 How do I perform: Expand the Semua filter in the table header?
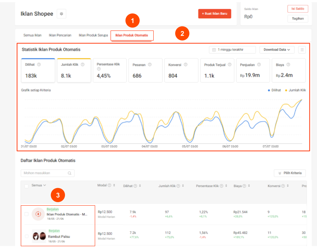pyautogui.click(x=39, y=185)
